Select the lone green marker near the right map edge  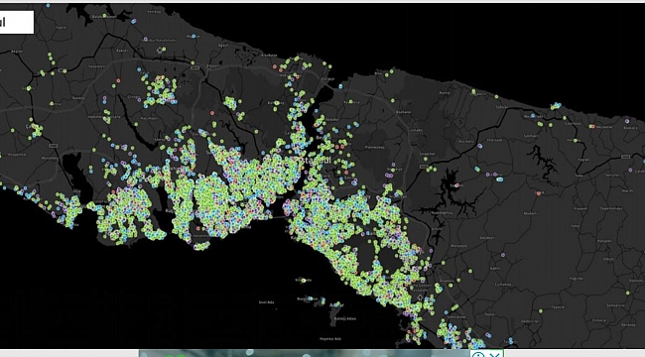pos(628,293)
